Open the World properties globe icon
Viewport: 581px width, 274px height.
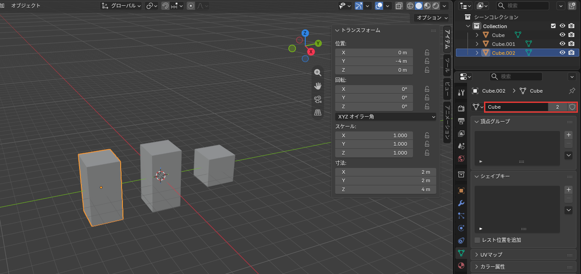[x=461, y=158]
